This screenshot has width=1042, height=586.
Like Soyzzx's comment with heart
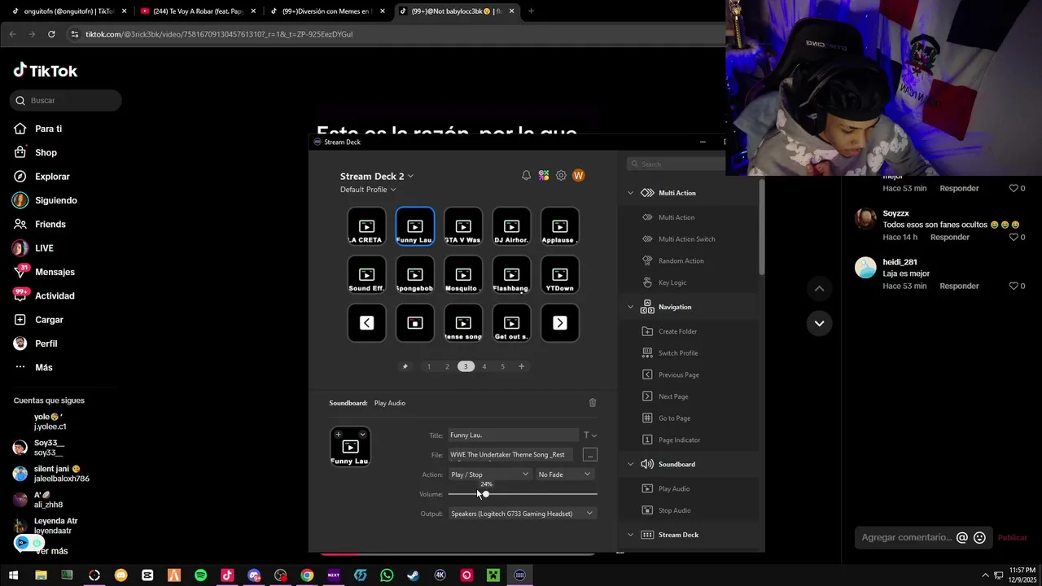click(x=1014, y=238)
